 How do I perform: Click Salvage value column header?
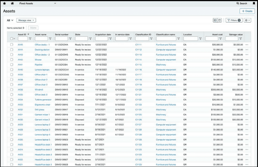236,35
